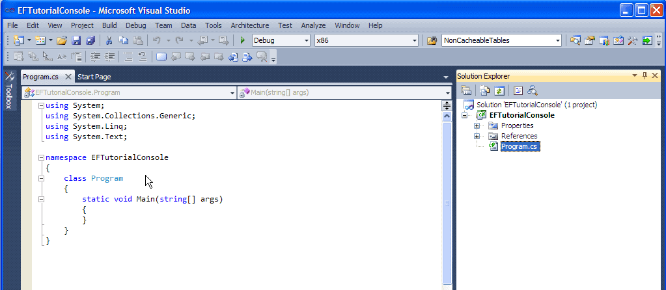
Task: Open the Debug configuration dropdown
Action: coord(307,41)
